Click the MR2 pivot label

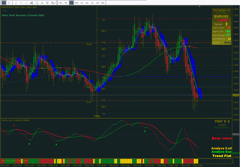coord(104,49)
